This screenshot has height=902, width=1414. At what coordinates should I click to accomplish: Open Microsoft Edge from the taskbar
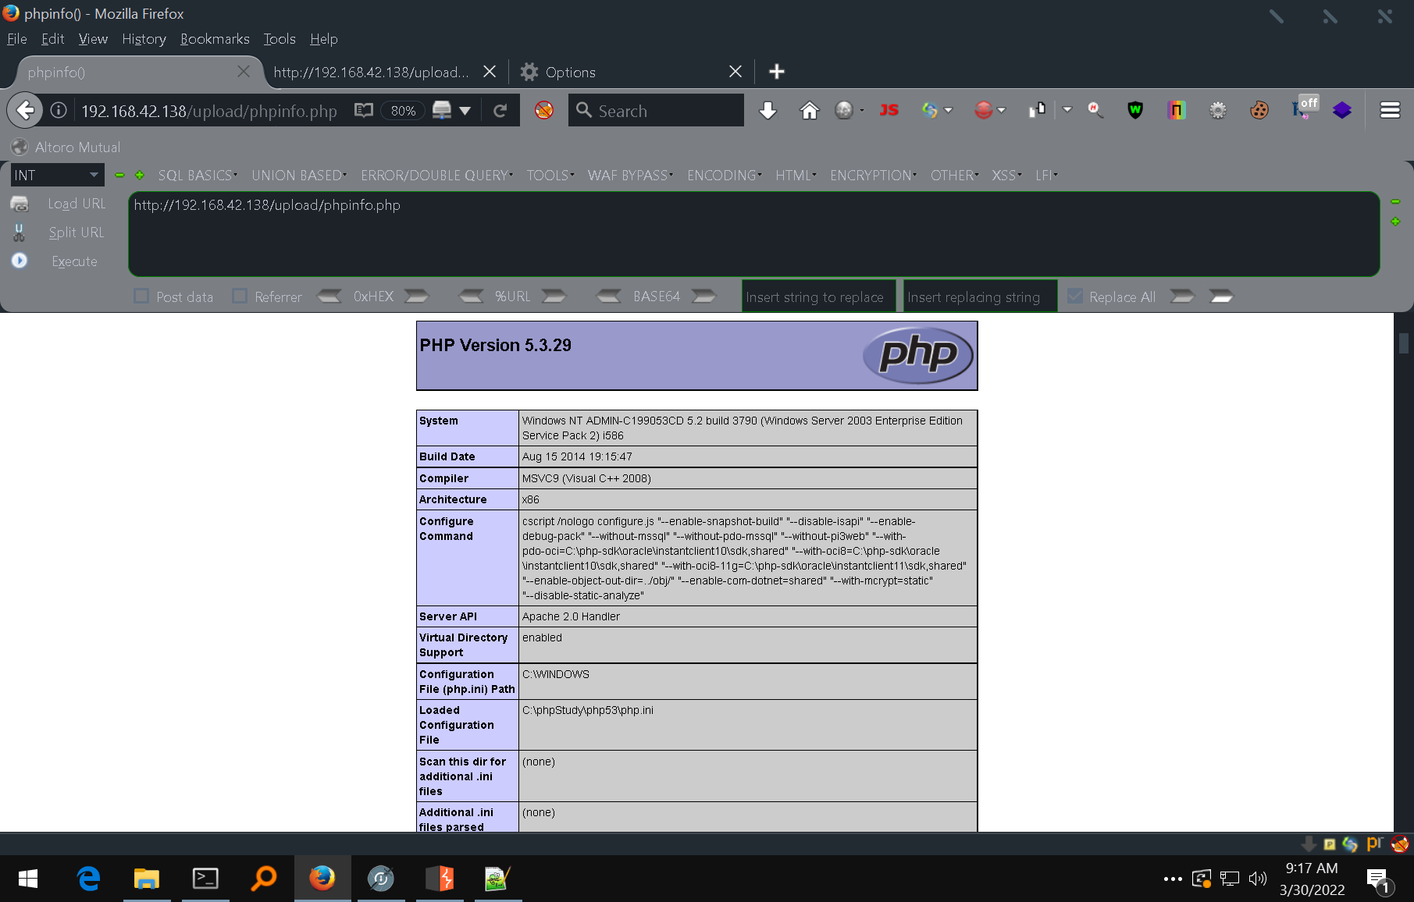click(x=88, y=879)
